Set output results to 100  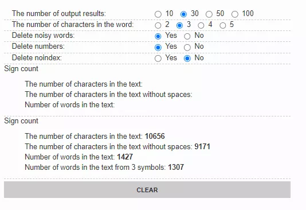[235, 14]
